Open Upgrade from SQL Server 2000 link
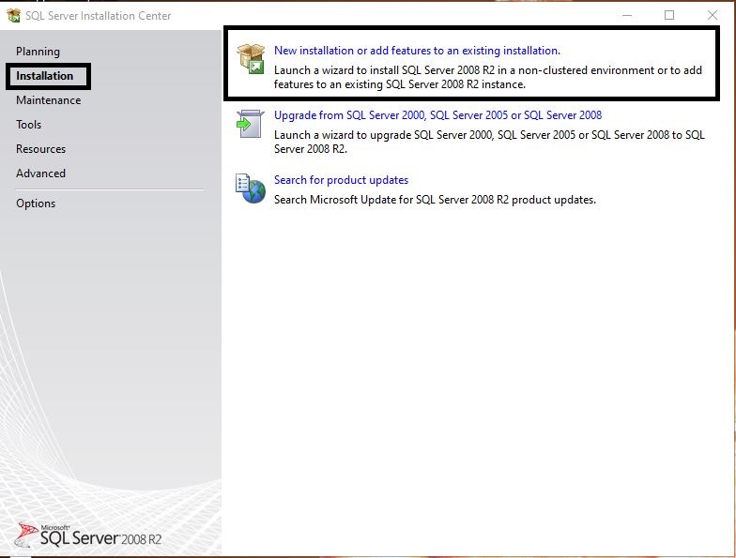736x558 pixels. click(437, 115)
